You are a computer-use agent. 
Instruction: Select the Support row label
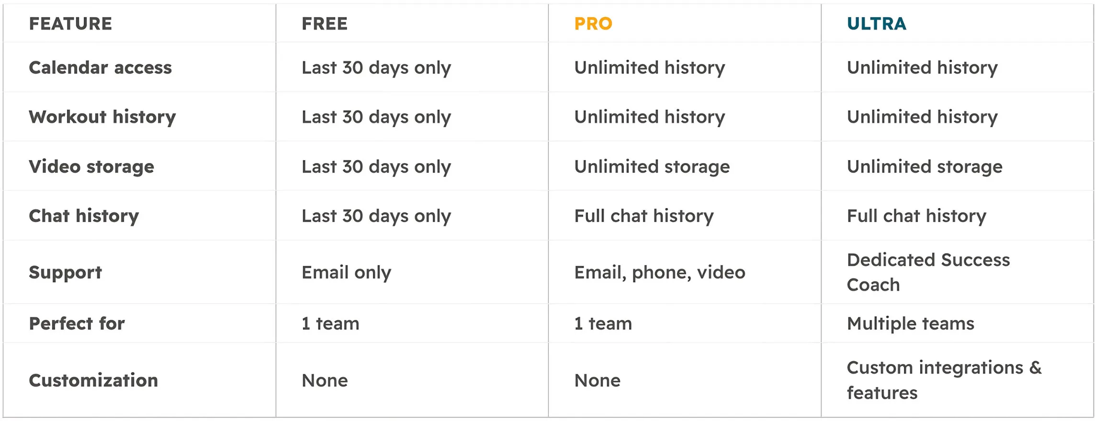coord(65,272)
